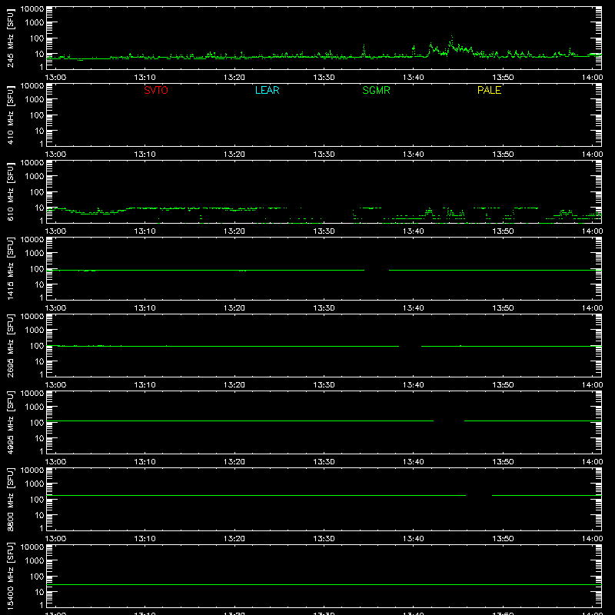Click 13:00 time label under 610 MHz plot

point(55,231)
